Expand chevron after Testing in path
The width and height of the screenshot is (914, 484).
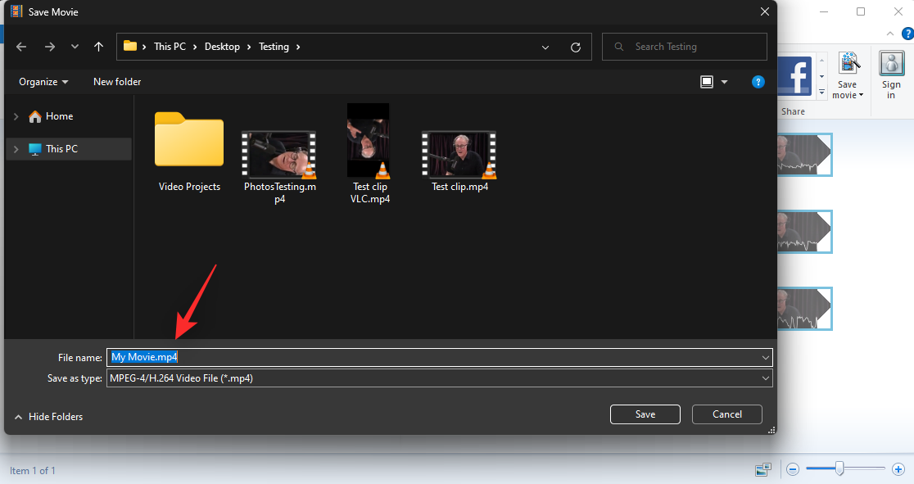click(298, 47)
